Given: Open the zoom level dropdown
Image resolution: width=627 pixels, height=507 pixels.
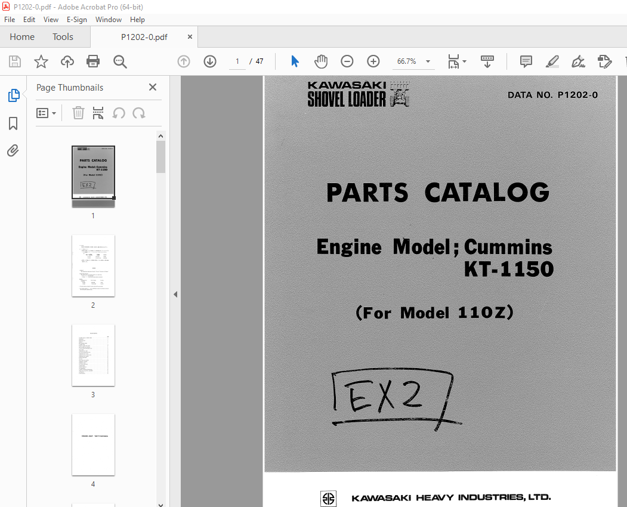Looking at the screenshot, I should [428, 61].
